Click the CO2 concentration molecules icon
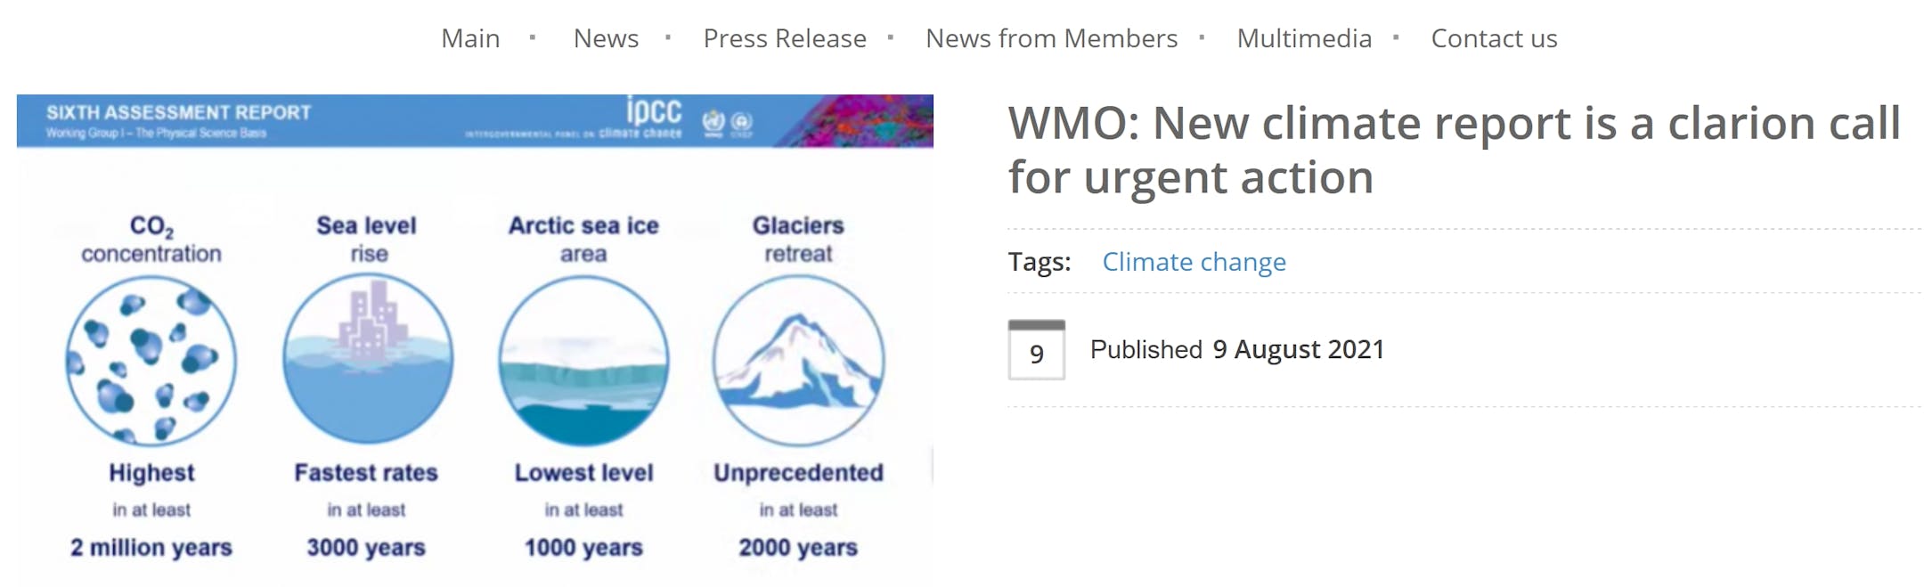1924x587 pixels. click(x=151, y=360)
